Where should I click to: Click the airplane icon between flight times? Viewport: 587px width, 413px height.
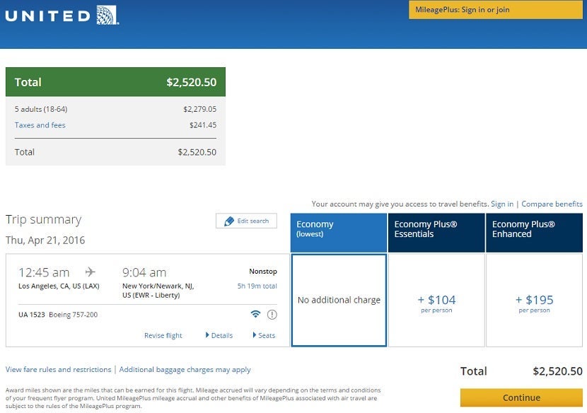[91, 272]
